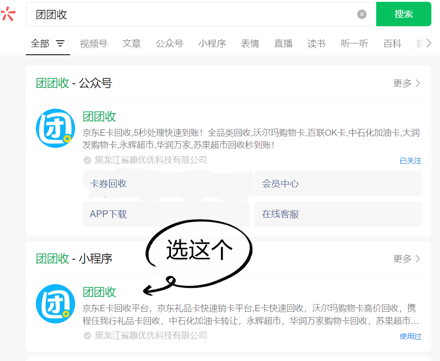Click 使用过 on the 小程序 result

point(411,336)
